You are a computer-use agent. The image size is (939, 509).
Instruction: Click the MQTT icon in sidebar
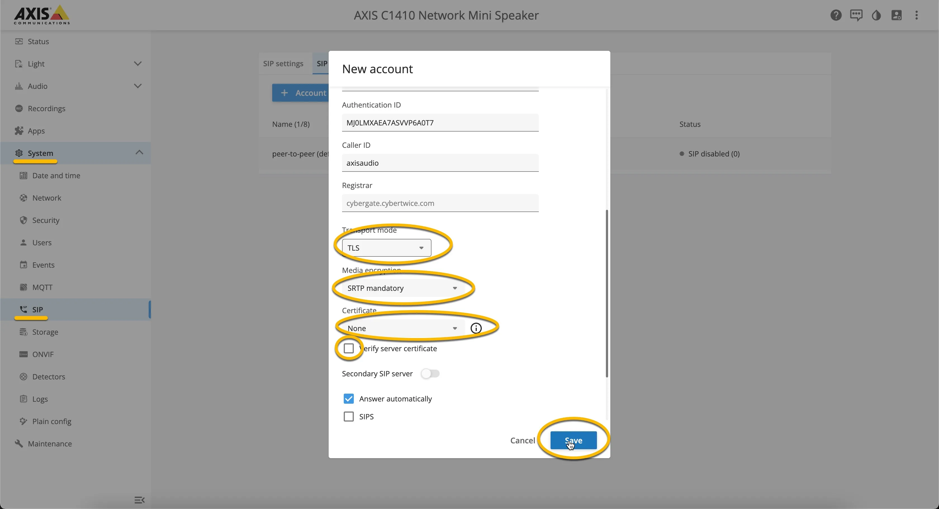(x=23, y=287)
